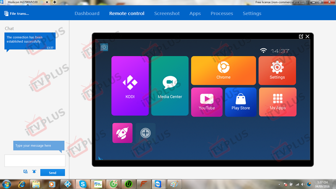
Task: Open Skype from the taskbar
Action: point(83,184)
